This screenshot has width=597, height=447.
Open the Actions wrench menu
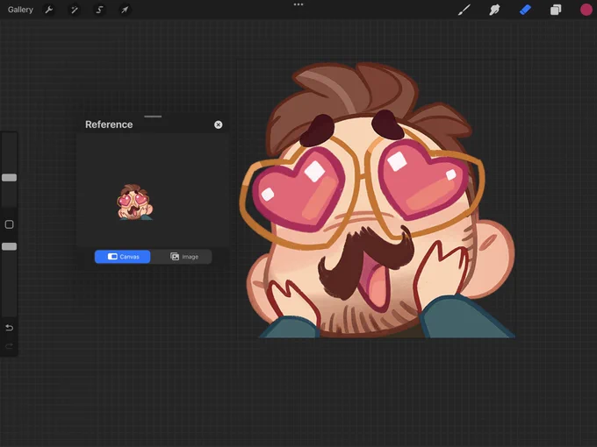pos(49,10)
